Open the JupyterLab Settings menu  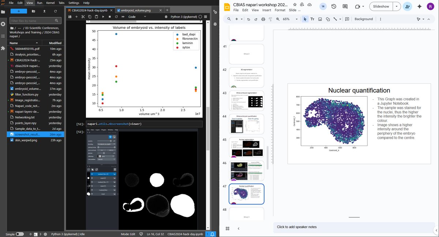[74, 3]
